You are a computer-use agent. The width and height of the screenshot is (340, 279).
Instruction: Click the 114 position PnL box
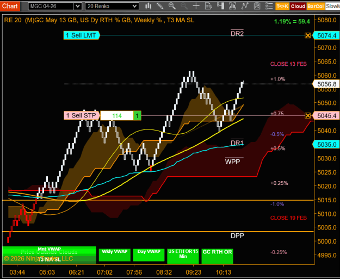[117, 115]
